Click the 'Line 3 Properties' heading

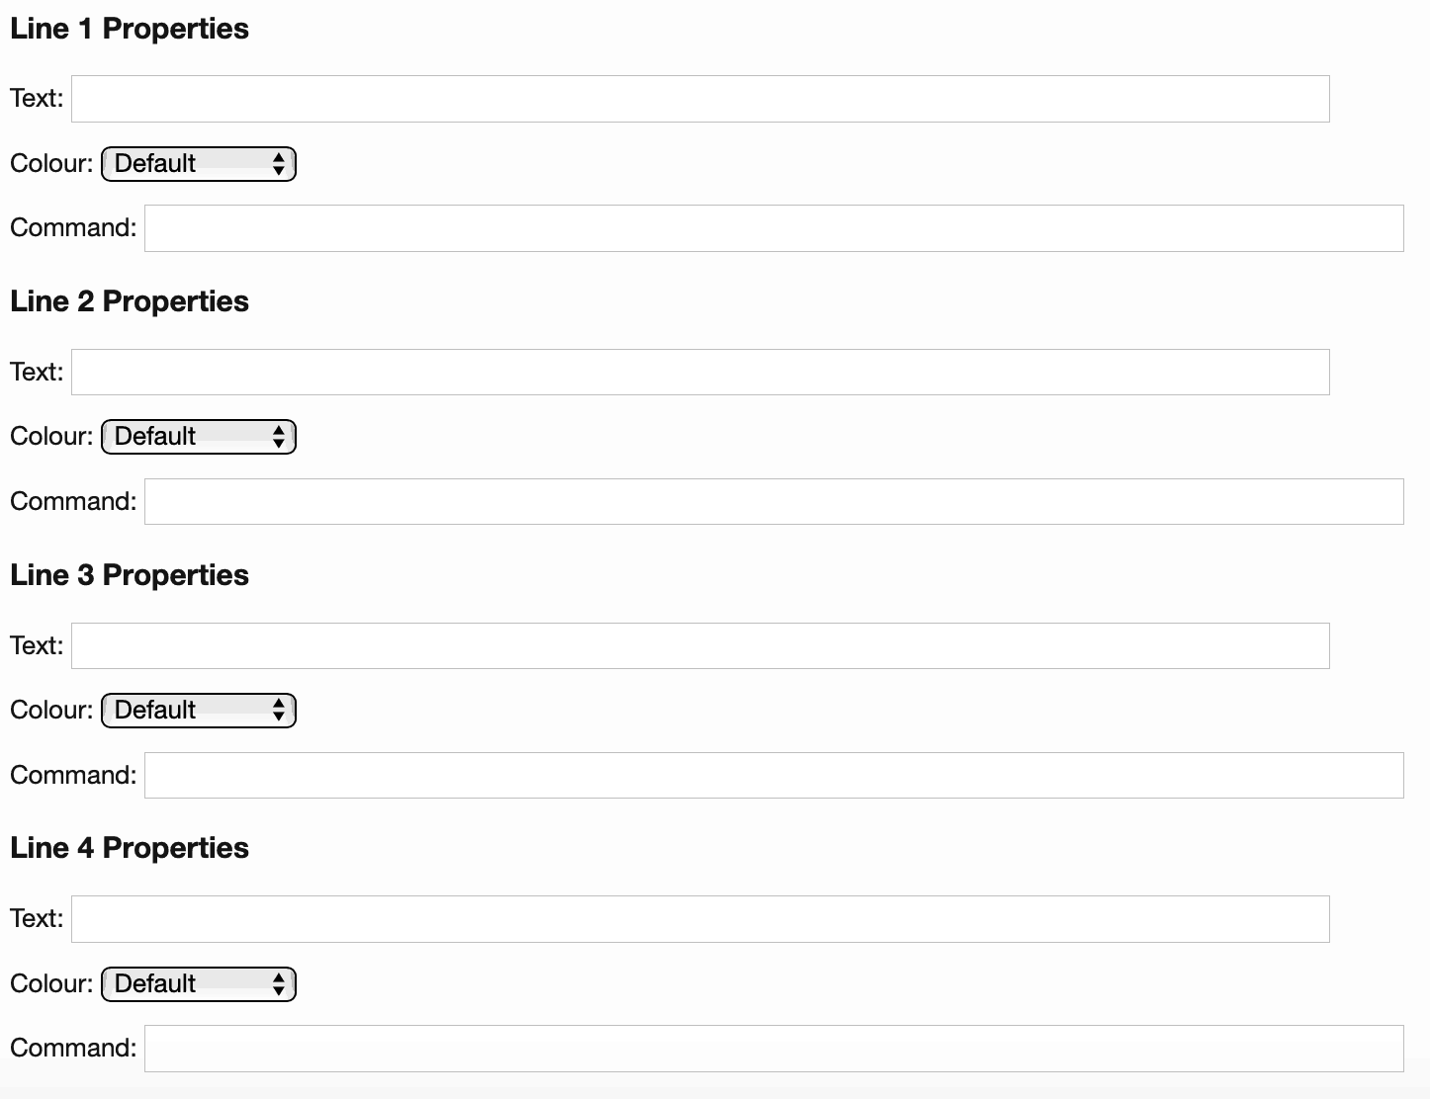[x=130, y=575]
